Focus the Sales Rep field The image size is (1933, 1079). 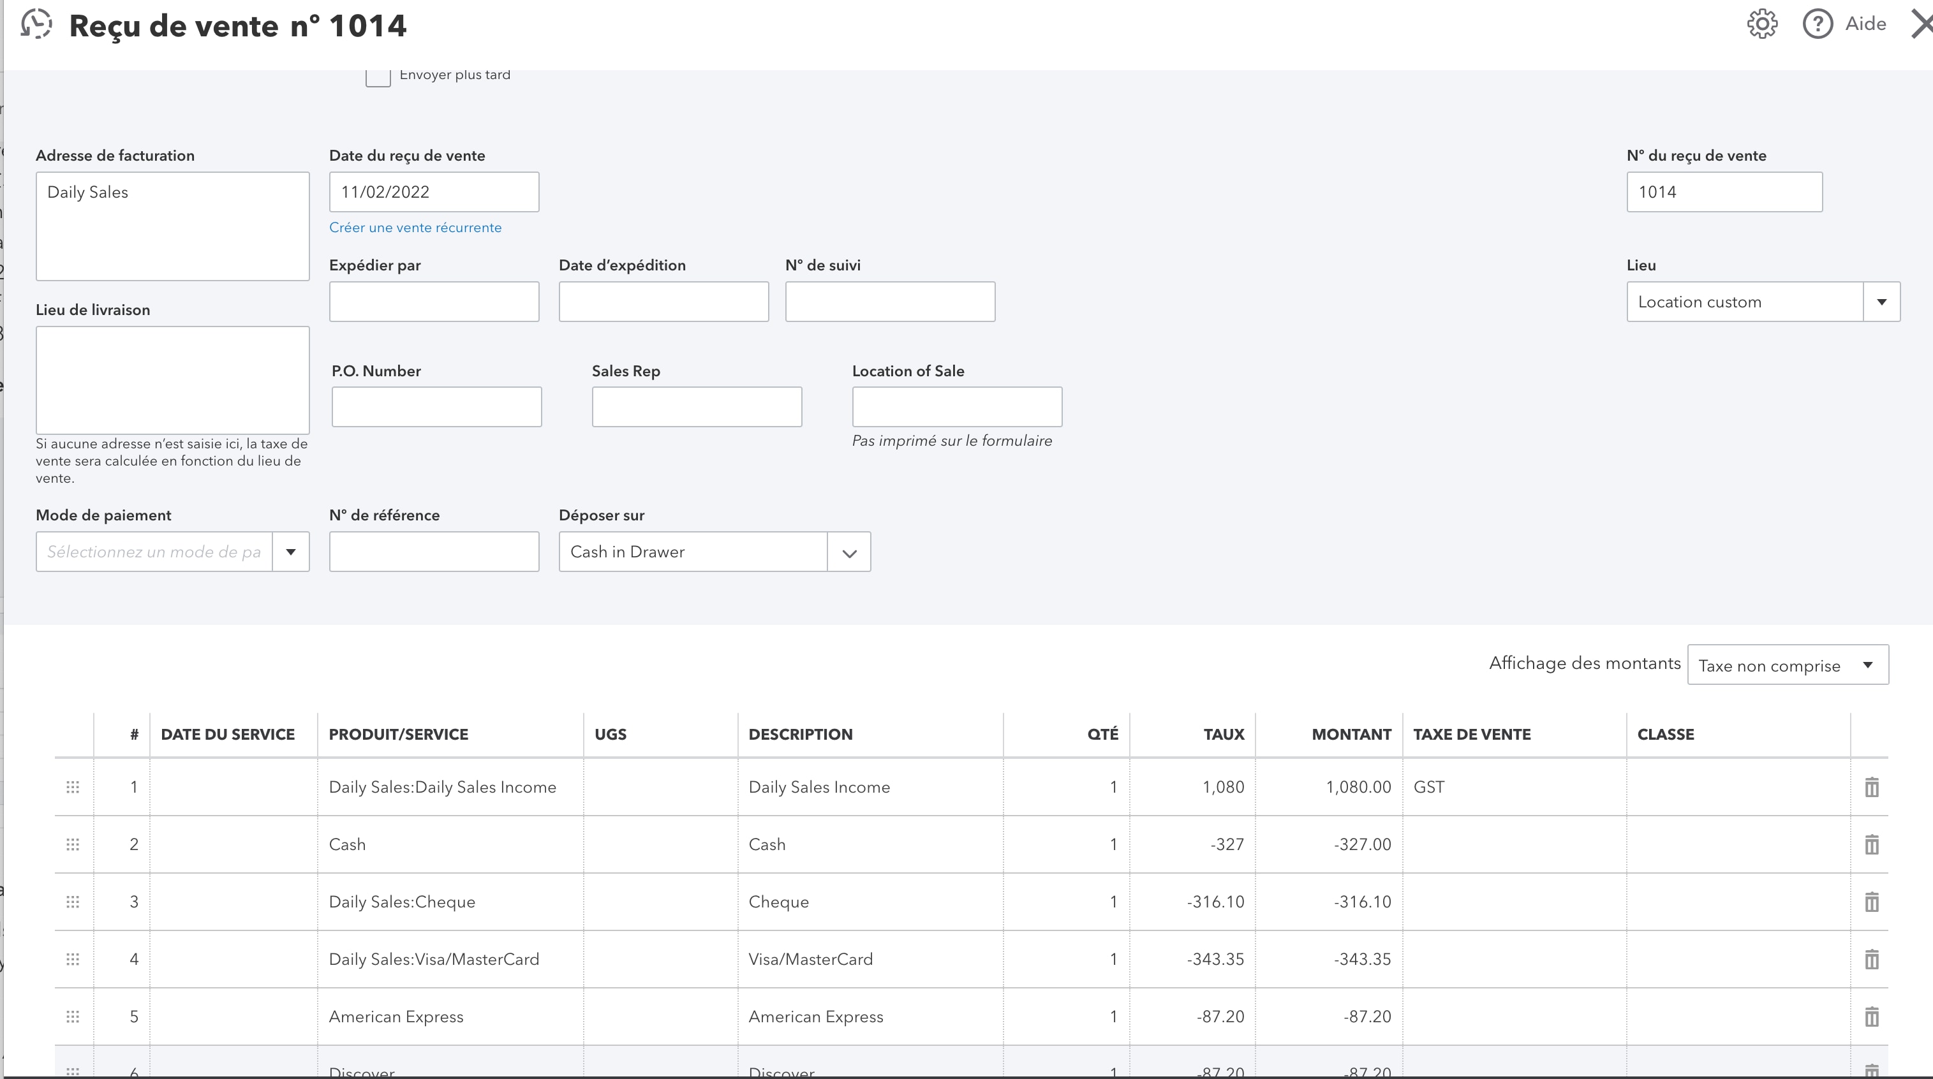(x=697, y=407)
